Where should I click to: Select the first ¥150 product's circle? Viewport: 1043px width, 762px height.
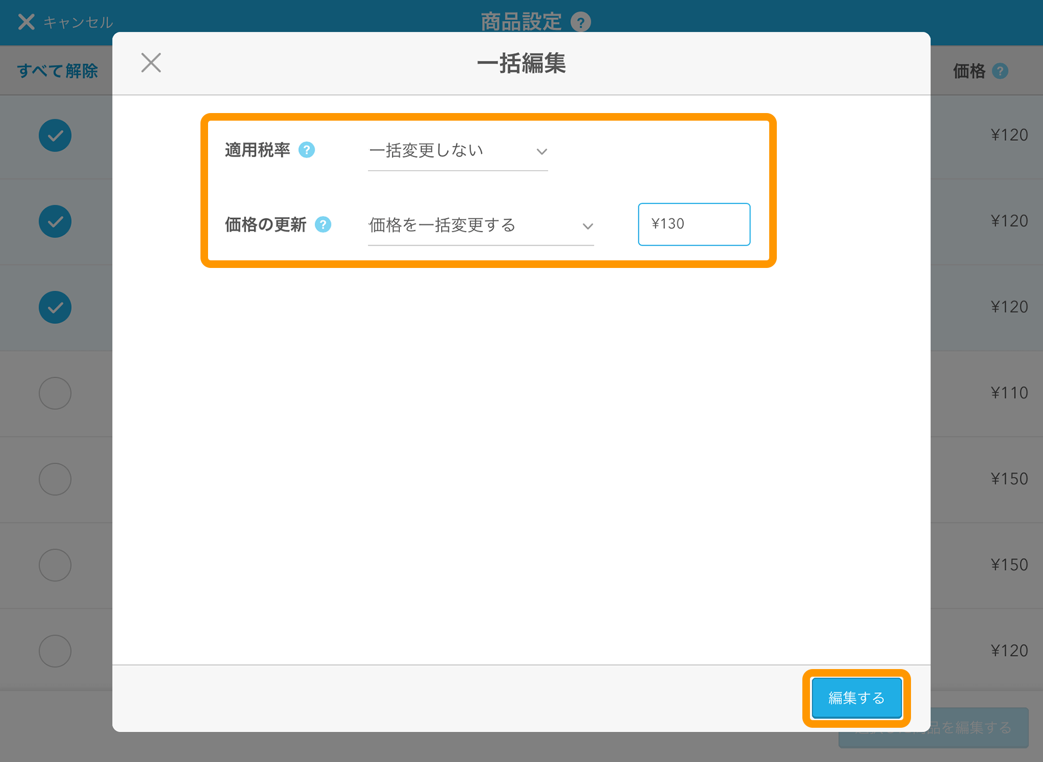[x=55, y=479]
